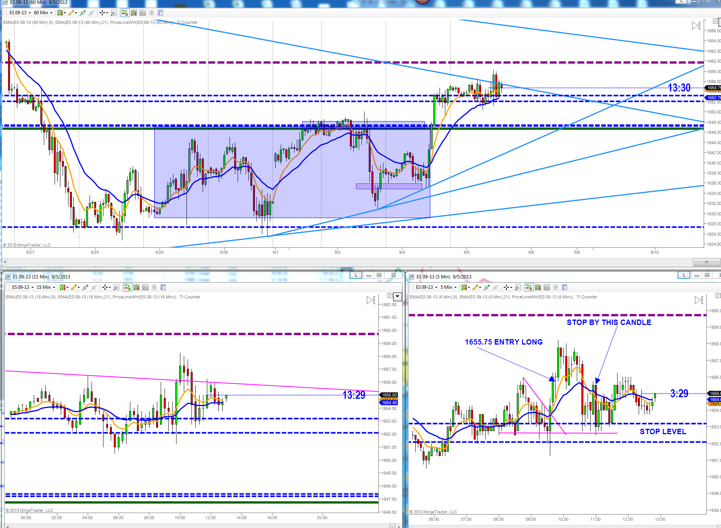Click zoom out icon in 5 Min chart
Viewport: 721px width, 528px height.
point(496,287)
